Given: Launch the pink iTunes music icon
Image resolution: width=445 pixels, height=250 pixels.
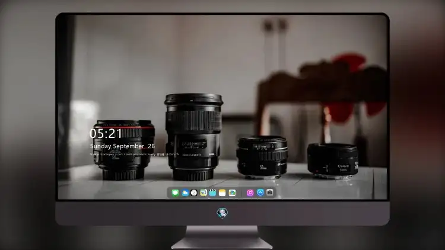Looking at the screenshot, I should pyautogui.click(x=250, y=193).
